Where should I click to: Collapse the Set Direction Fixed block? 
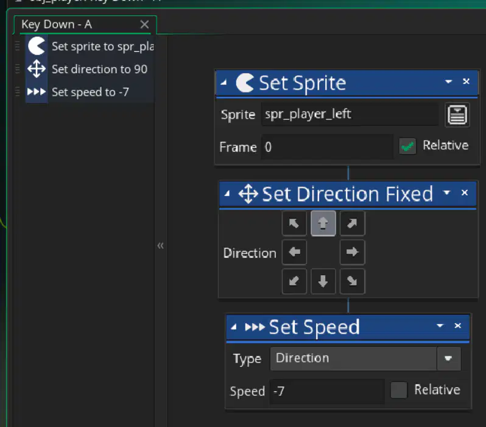coord(227,194)
